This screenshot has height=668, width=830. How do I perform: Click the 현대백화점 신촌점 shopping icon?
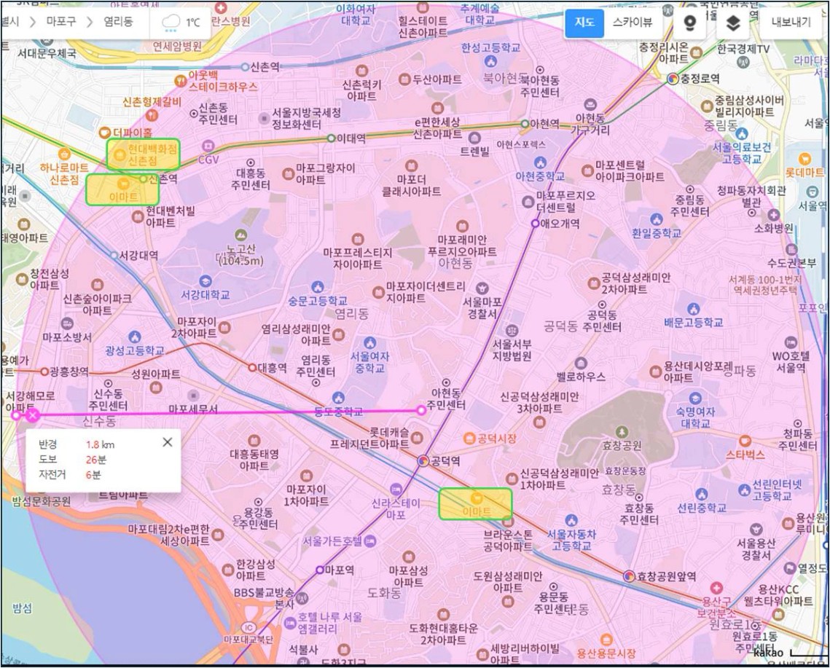[120, 154]
